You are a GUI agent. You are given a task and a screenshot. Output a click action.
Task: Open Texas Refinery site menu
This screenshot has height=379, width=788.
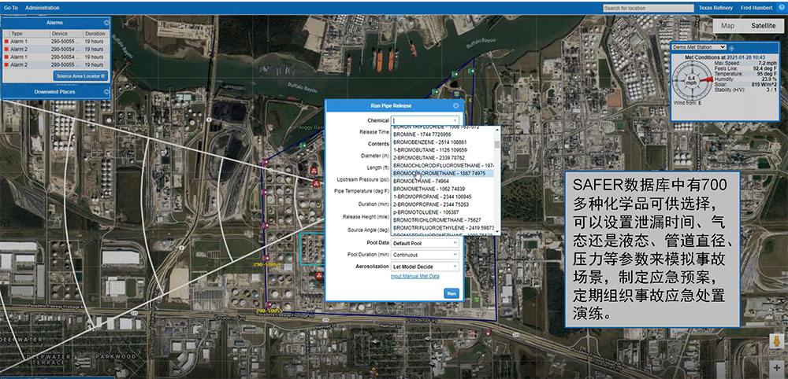(716, 8)
